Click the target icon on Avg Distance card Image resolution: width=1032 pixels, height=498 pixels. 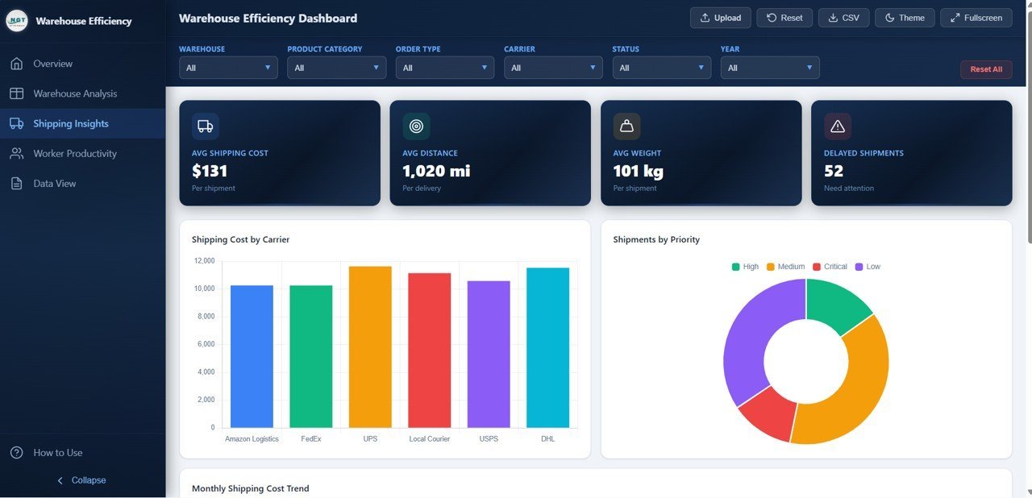(x=416, y=127)
